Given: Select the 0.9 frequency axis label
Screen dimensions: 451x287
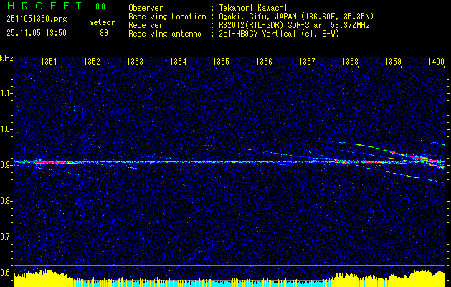Looking at the screenshot, I should (x=6, y=164).
